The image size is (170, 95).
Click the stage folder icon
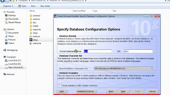31,33
